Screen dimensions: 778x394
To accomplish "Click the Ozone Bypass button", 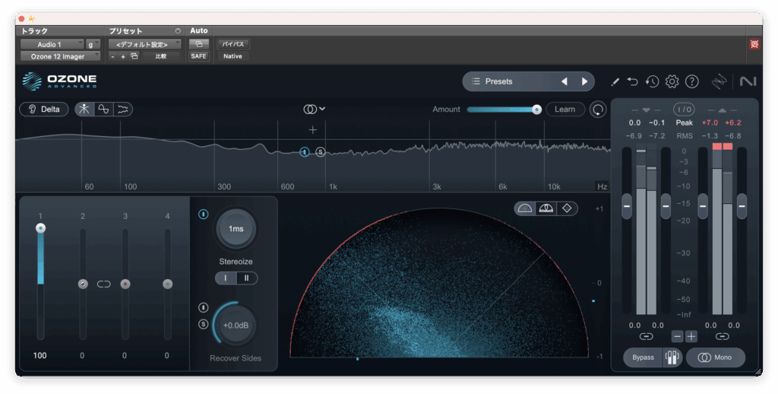I will tap(643, 357).
